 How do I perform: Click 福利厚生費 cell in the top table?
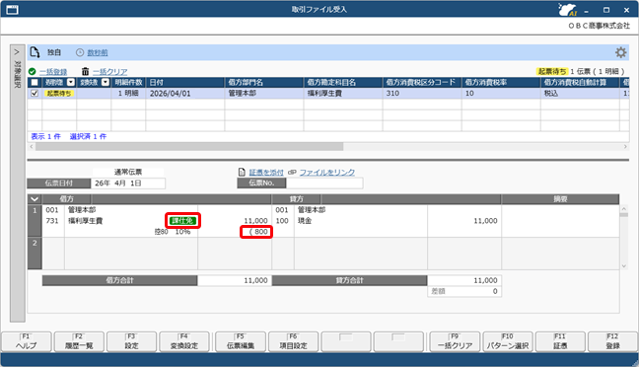point(343,94)
